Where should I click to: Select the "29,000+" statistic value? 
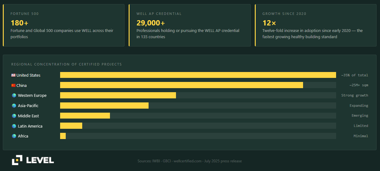click(x=151, y=23)
